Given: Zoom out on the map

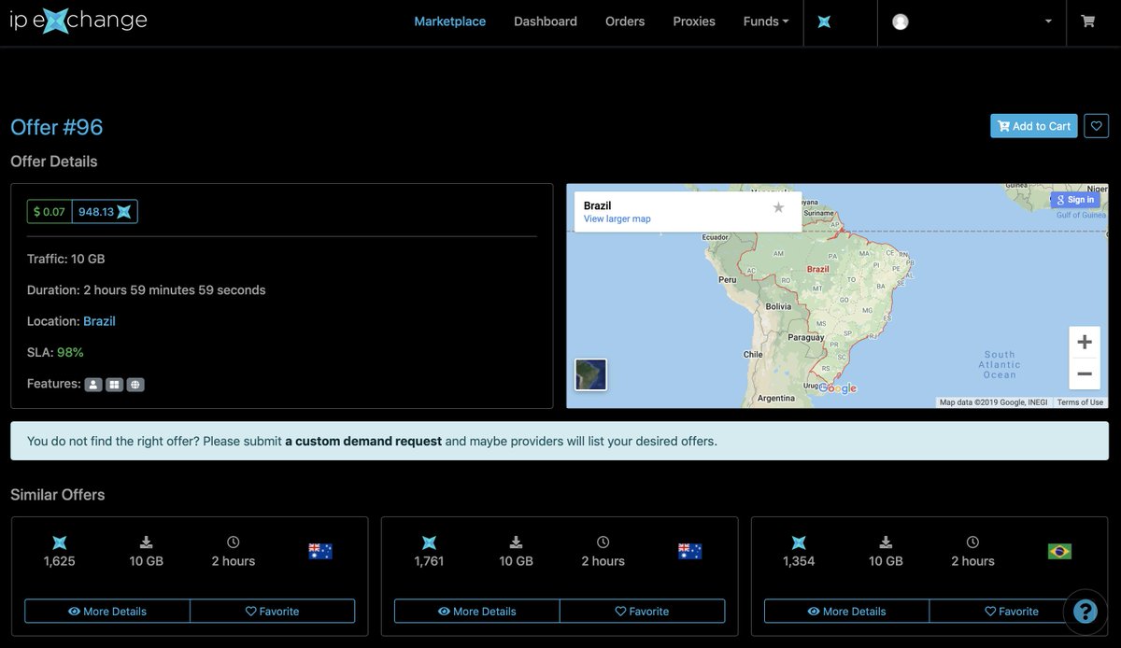Looking at the screenshot, I should coord(1085,373).
